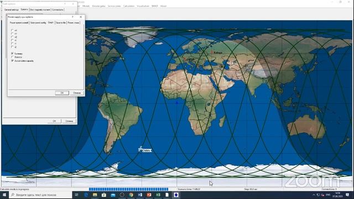354x199 pixels.
Task: Enable the +Z panel checkbox
Action: (12, 37)
